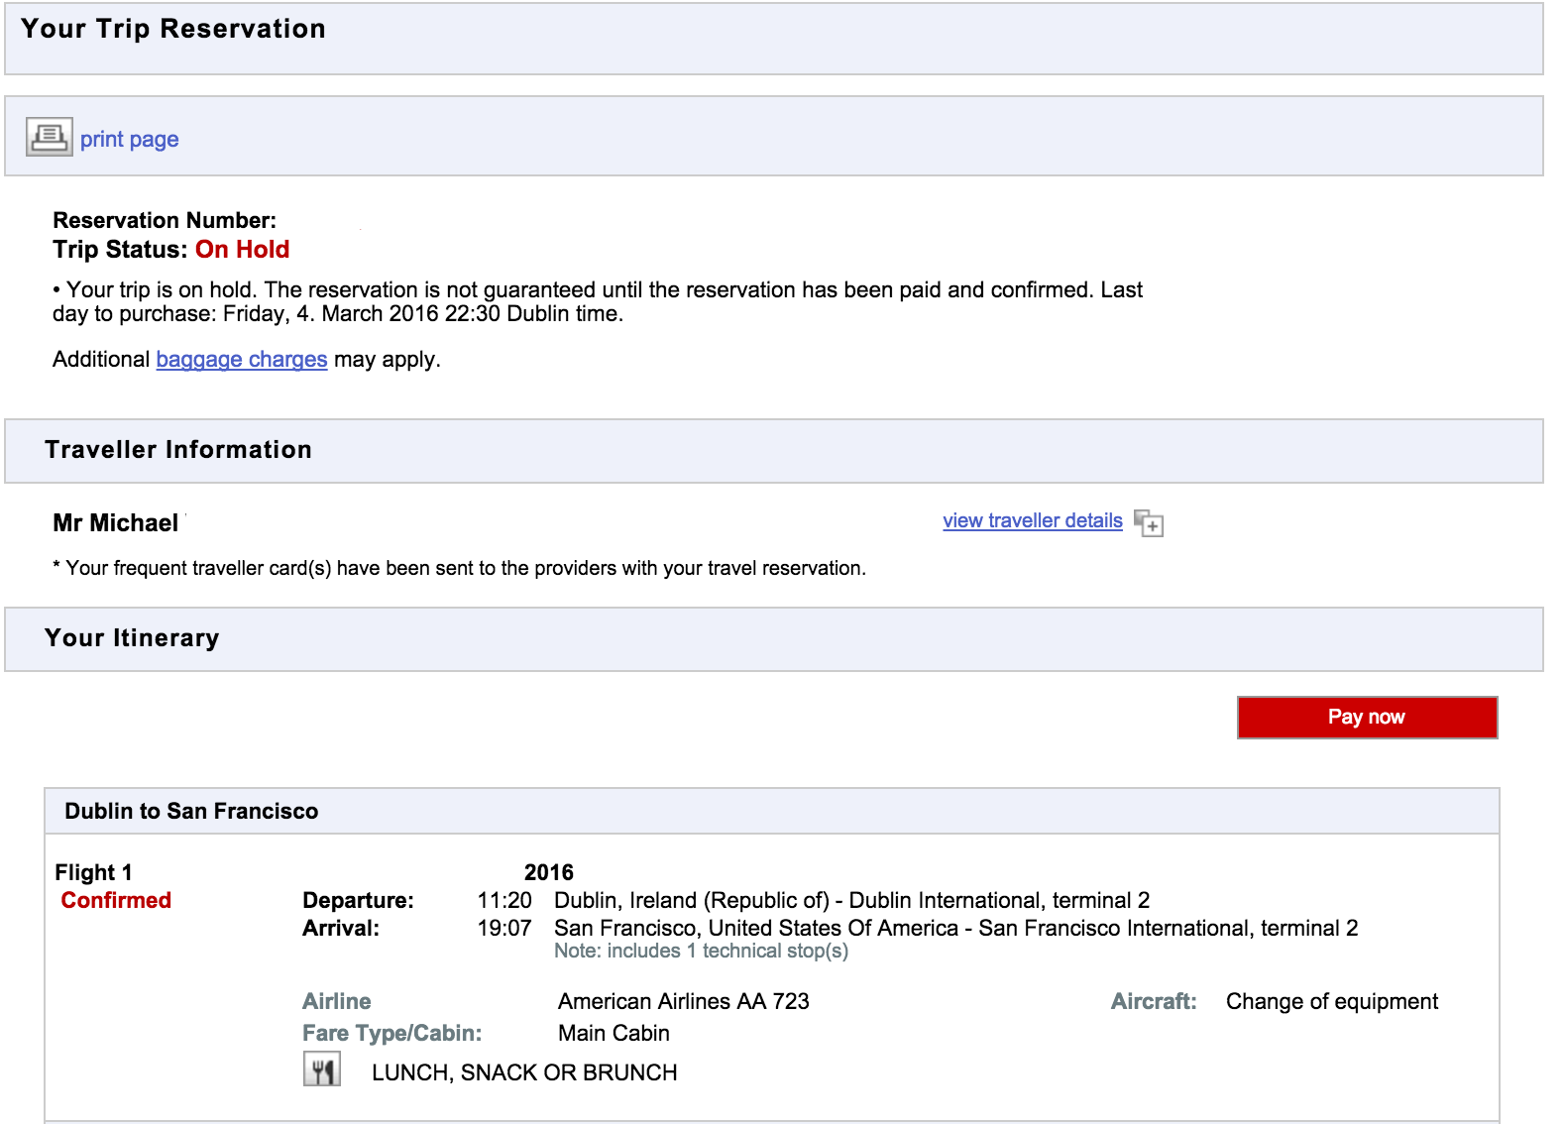This screenshot has height=1124, width=1564.
Task: Click the Your Trip Reservation heading
Action: (x=173, y=29)
